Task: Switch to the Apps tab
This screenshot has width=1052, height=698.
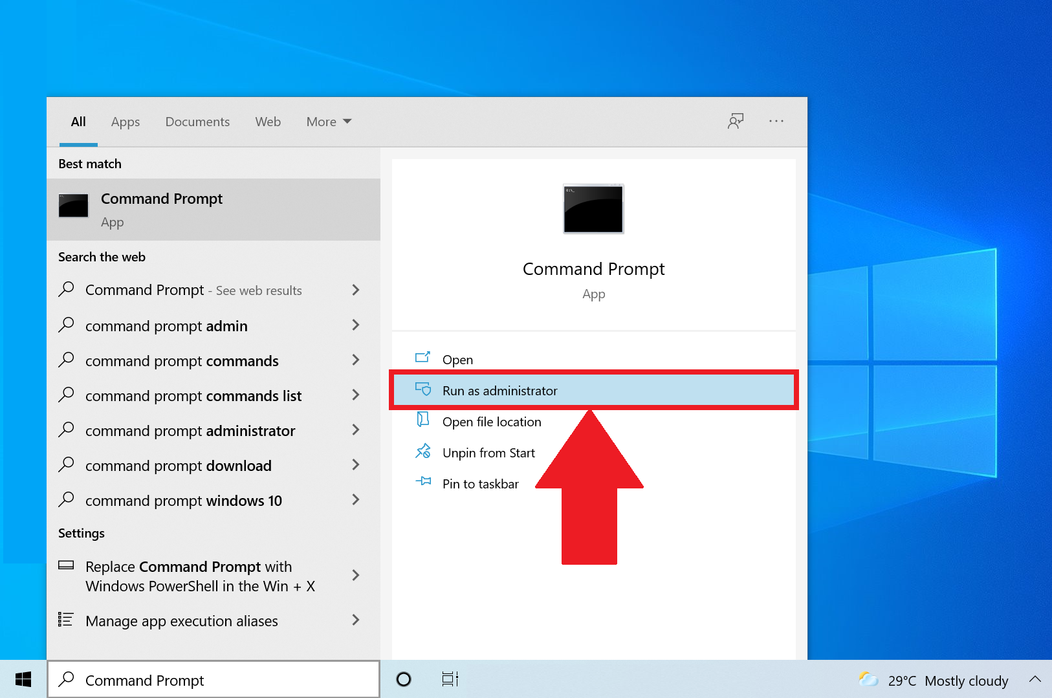Action: click(x=126, y=122)
